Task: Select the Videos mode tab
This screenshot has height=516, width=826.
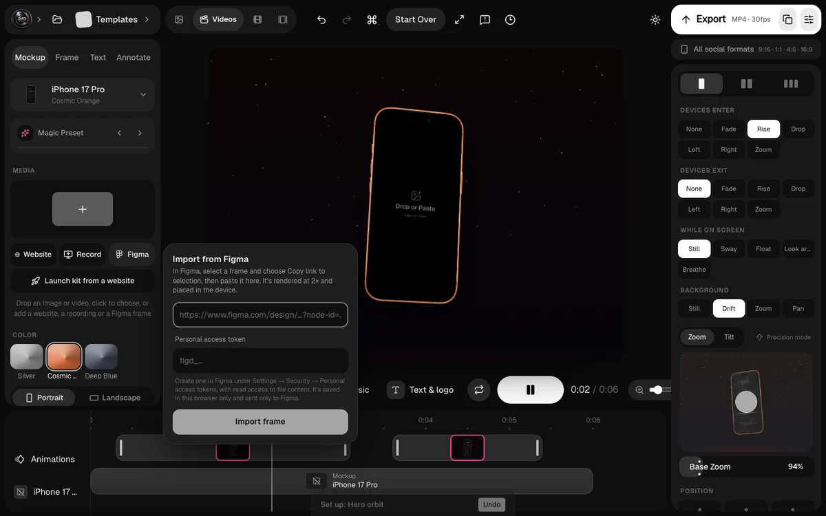Action: point(218,19)
